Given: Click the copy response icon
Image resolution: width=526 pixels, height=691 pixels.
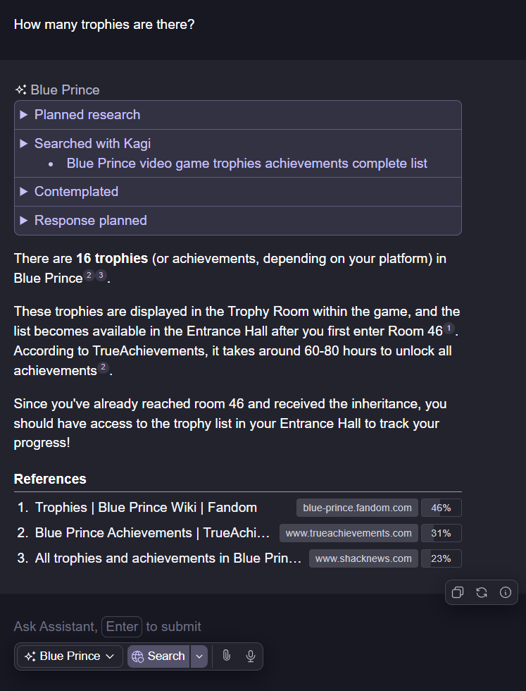Looking at the screenshot, I should (x=458, y=592).
